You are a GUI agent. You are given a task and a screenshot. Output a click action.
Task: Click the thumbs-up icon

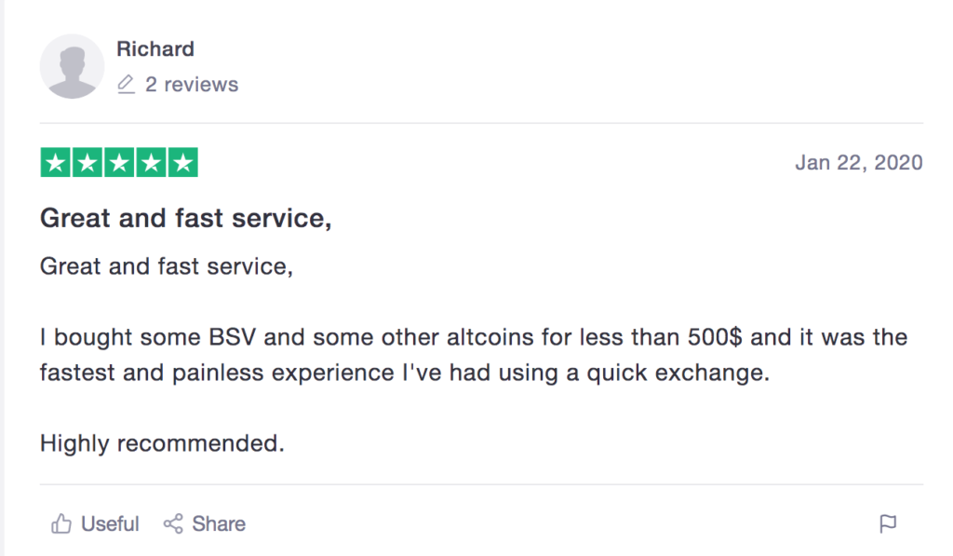[x=61, y=523]
